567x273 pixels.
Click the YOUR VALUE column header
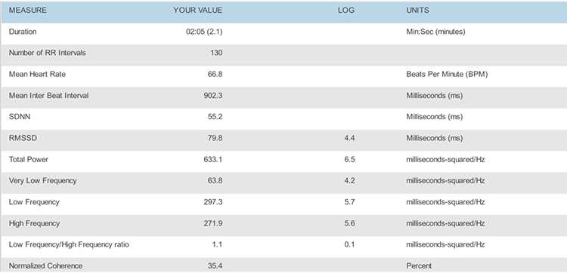pos(198,11)
